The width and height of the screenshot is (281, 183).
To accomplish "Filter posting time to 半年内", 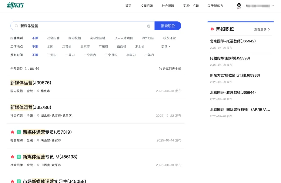I will coord(131,55).
